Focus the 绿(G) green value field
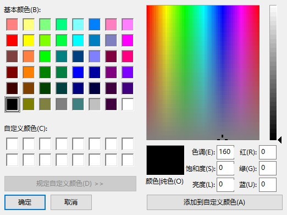The image size is (287, 215). 268,168
